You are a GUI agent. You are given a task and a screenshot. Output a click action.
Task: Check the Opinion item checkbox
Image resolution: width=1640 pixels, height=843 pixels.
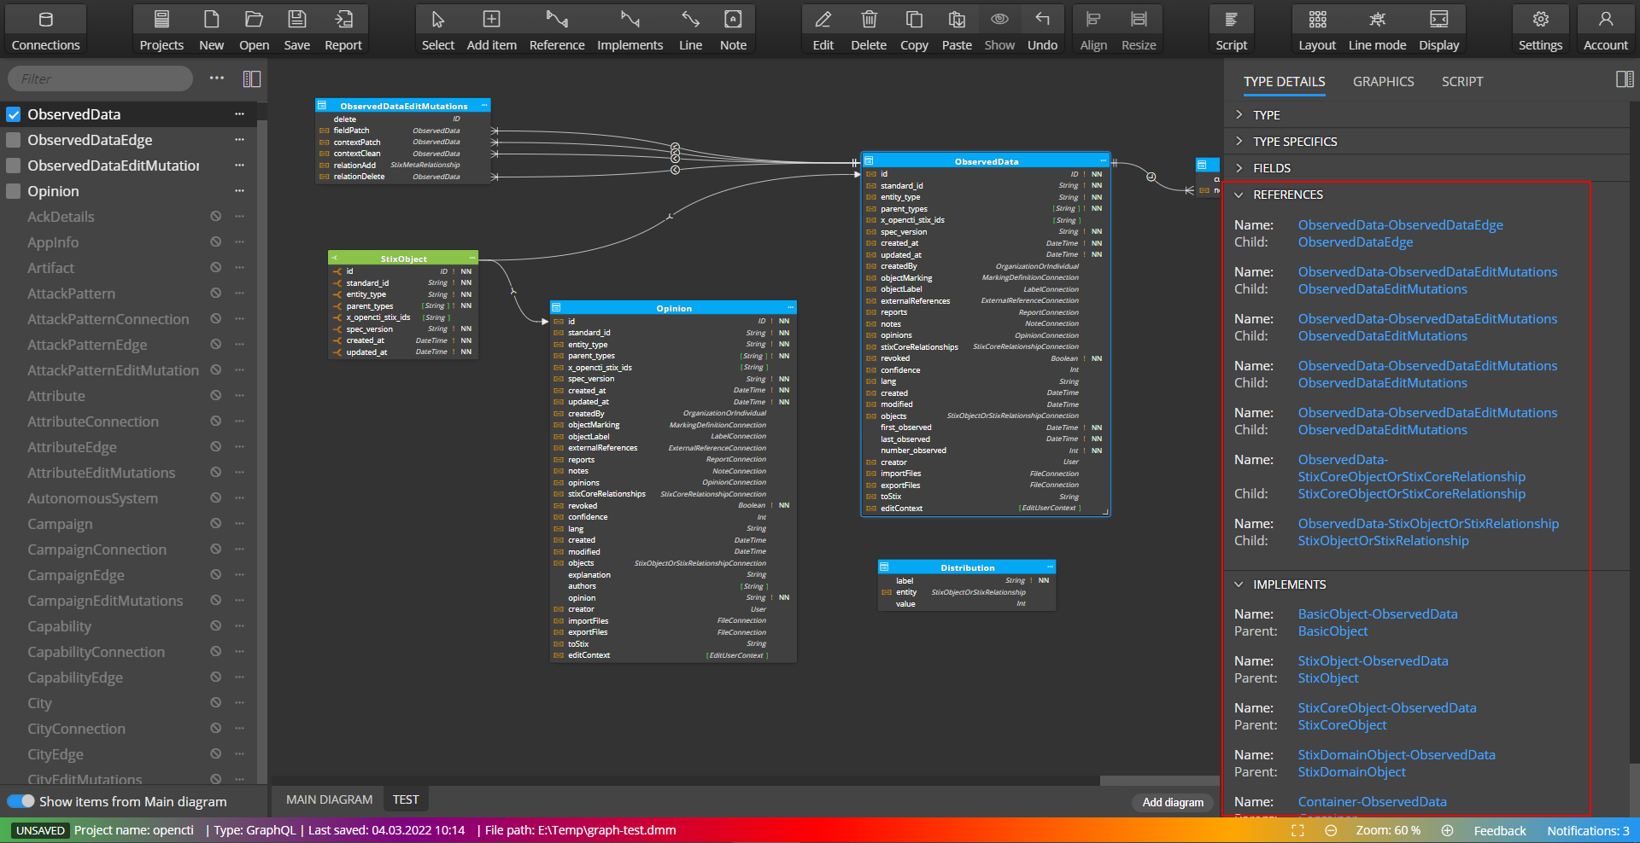14,191
